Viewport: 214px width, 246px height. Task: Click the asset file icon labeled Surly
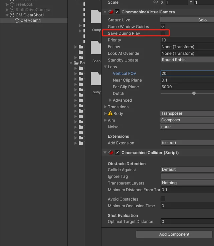(96, 79)
